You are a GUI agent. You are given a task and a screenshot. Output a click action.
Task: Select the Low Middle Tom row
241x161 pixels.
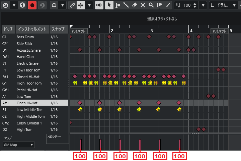[35, 110]
